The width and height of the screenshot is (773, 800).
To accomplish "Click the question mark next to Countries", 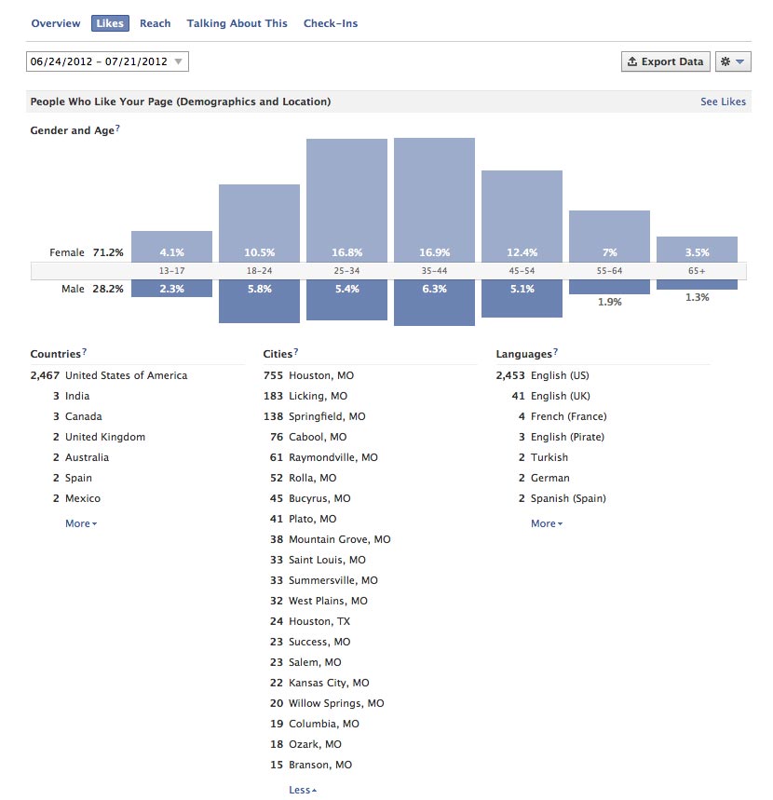I will click(85, 352).
